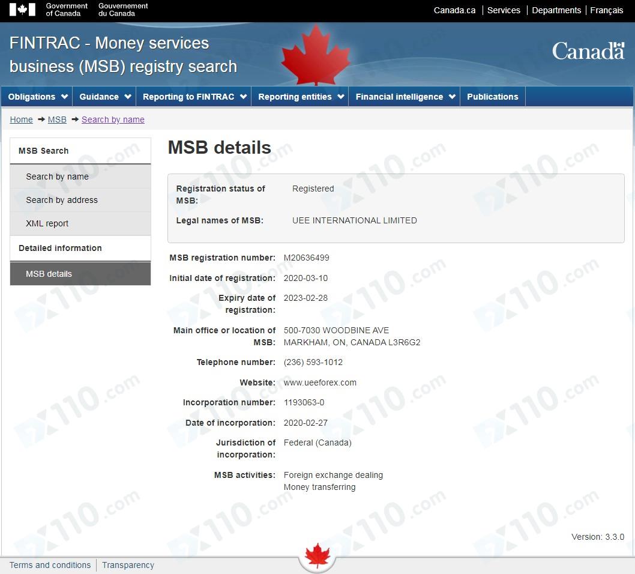This screenshot has width=635, height=574.
Task: Expand the Obligations dropdown menu
Action: (37, 97)
